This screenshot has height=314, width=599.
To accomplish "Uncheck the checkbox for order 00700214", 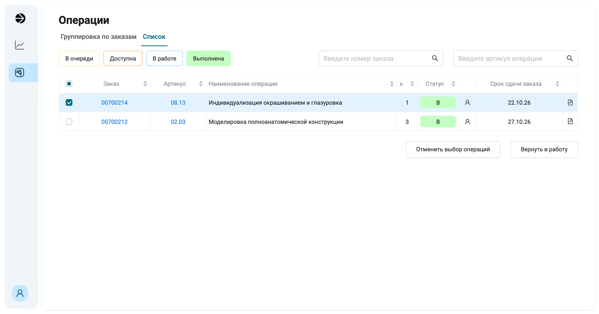I will click(x=69, y=102).
